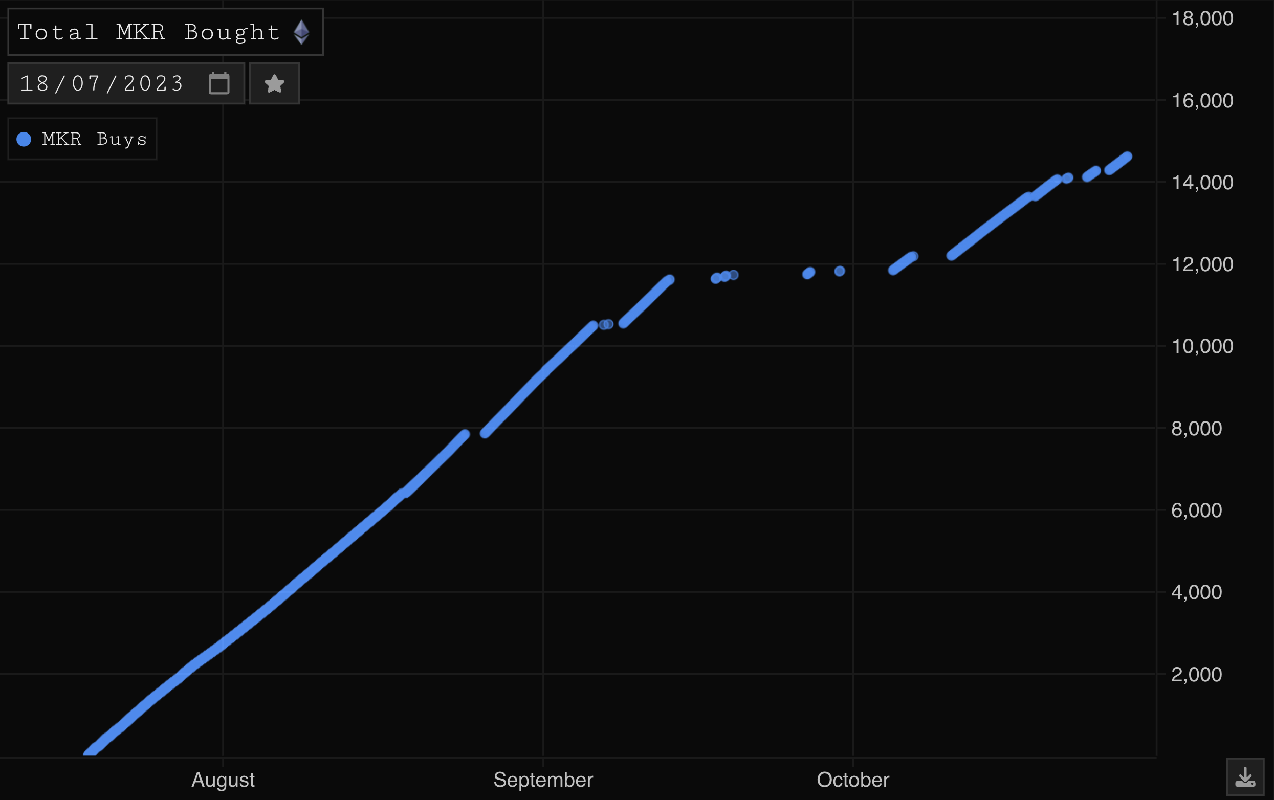Click the 18,000 y-axis label
The image size is (1274, 800).
click(x=1202, y=18)
